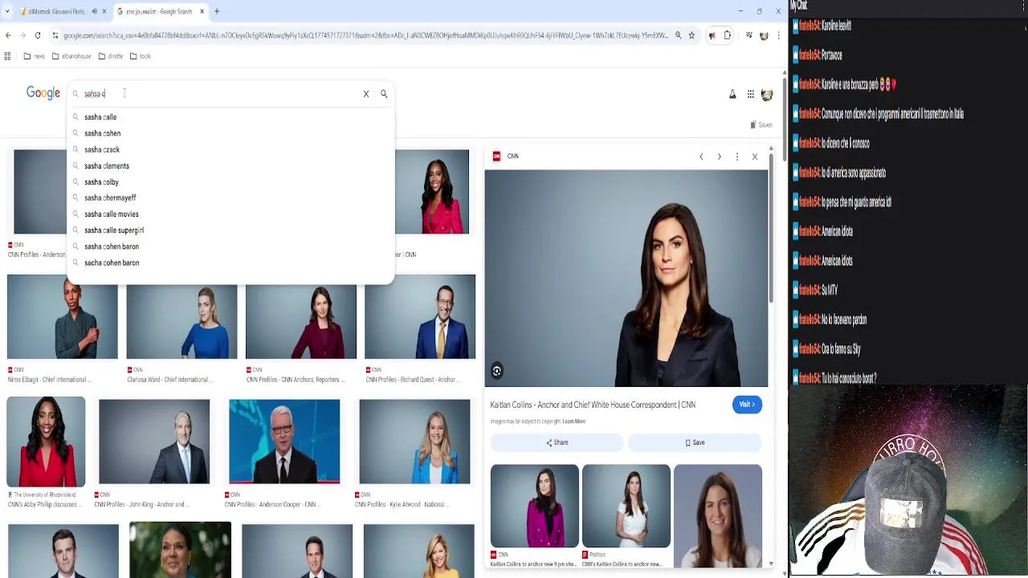Open the dirette bookmarks folder
The image size is (1028, 578).
(111, 56)
